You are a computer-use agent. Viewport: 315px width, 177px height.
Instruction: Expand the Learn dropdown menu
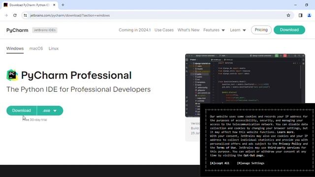[238, 30]
